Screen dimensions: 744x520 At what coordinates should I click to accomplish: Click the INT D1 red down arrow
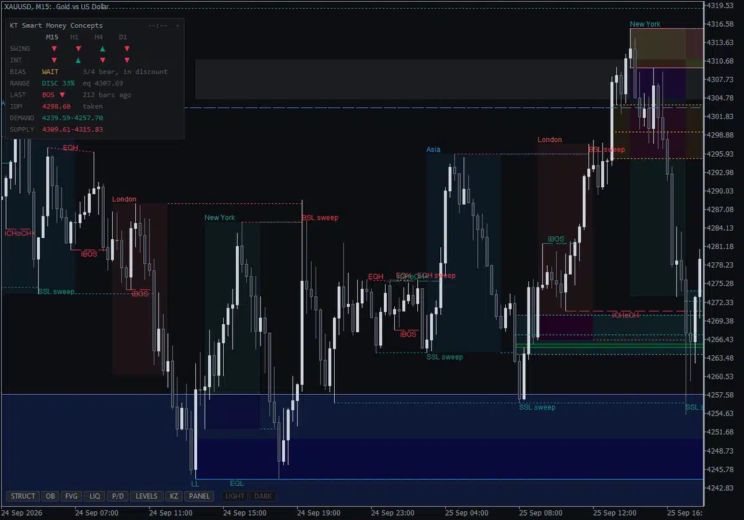126,60
